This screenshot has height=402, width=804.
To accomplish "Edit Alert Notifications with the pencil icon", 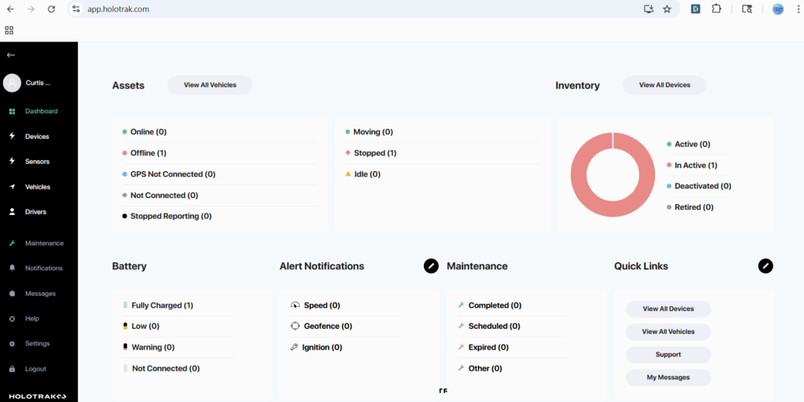I will (431, 265).
